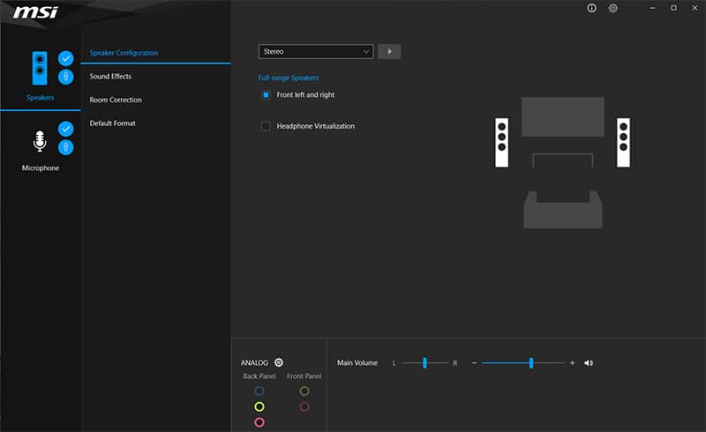Click the plus volume increase button
This screenshot has height=432, width=706.
572,362
